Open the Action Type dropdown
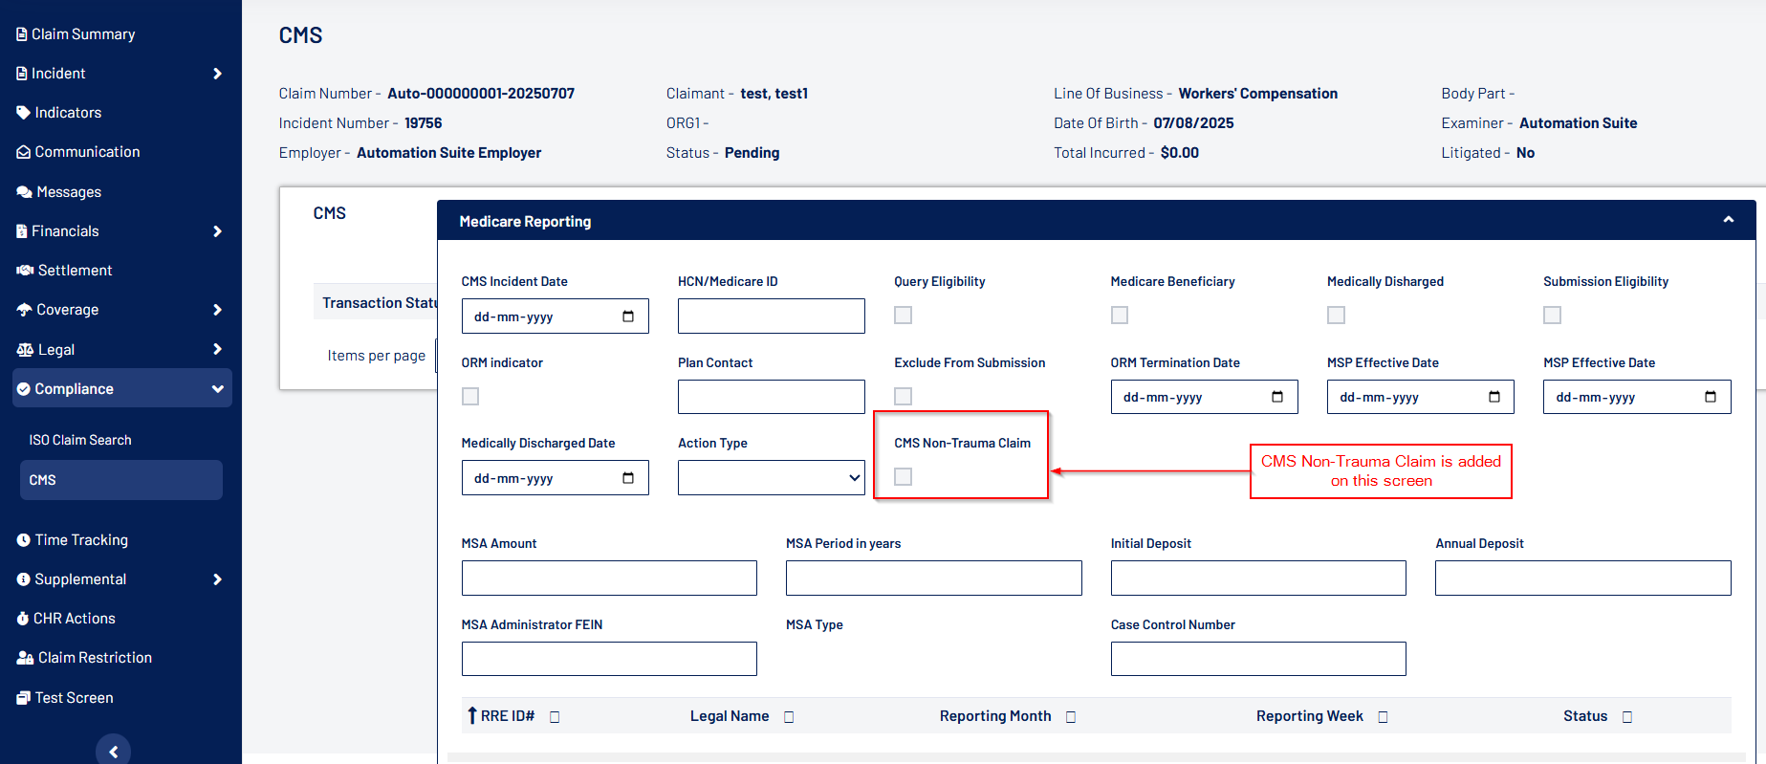The height and width of the screenshot is (764, 1766). pyautogui.click(x=771, y=478)
